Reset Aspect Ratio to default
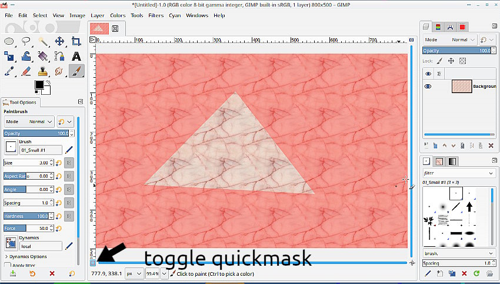The width and height of the screenshot is (500, 284). coord(59,176)
